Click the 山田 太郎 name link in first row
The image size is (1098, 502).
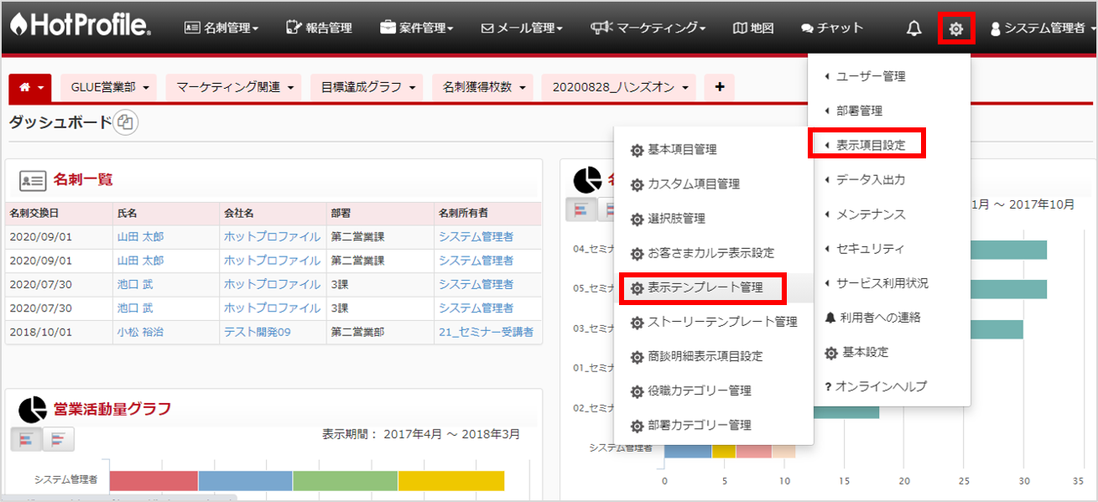point(140,237)
